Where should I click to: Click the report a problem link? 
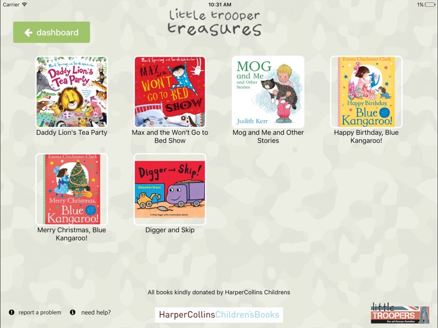pos(40,312)
